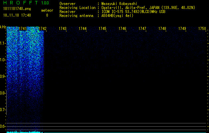Click the 1743 time marker
The width and height of the screenshot is (209, 133).
62,29
